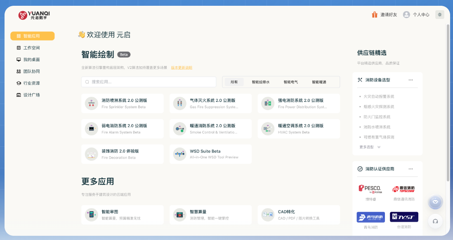Open 强电消防系统 2.0 app icon
The image size is (453, 240).
coord(268,104)
